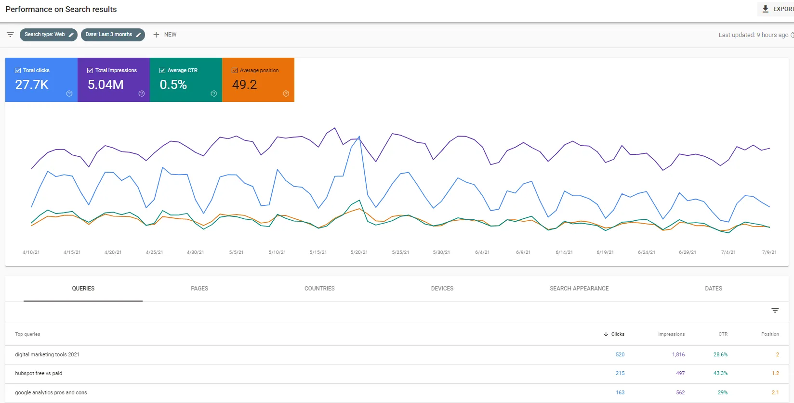Open the table filter rows icon
This screenshot has height=403, width=794.
coord(775,310)
